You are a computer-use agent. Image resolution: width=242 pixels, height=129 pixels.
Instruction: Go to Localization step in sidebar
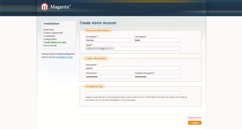click(49, 36)
